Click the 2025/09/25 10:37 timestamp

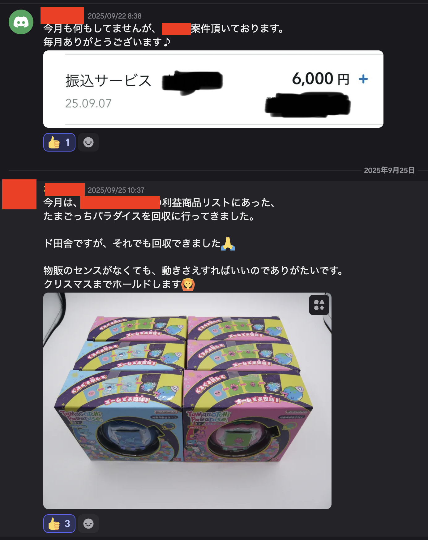pyautogui.click(x=116, y=190)
